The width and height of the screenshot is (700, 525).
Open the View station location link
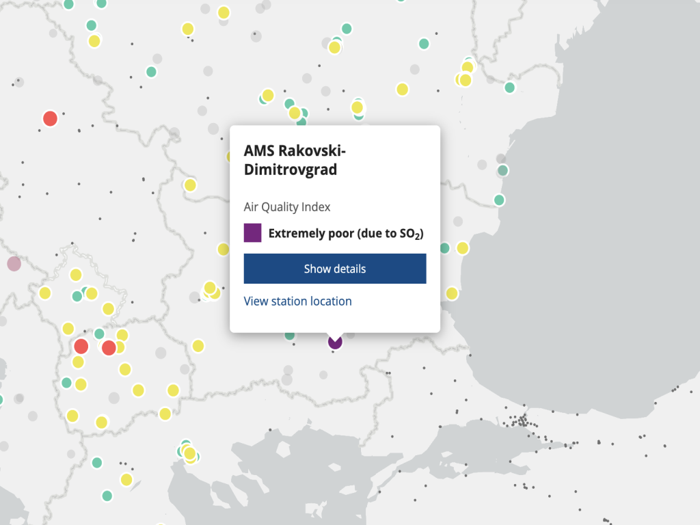tap(297, 301)
